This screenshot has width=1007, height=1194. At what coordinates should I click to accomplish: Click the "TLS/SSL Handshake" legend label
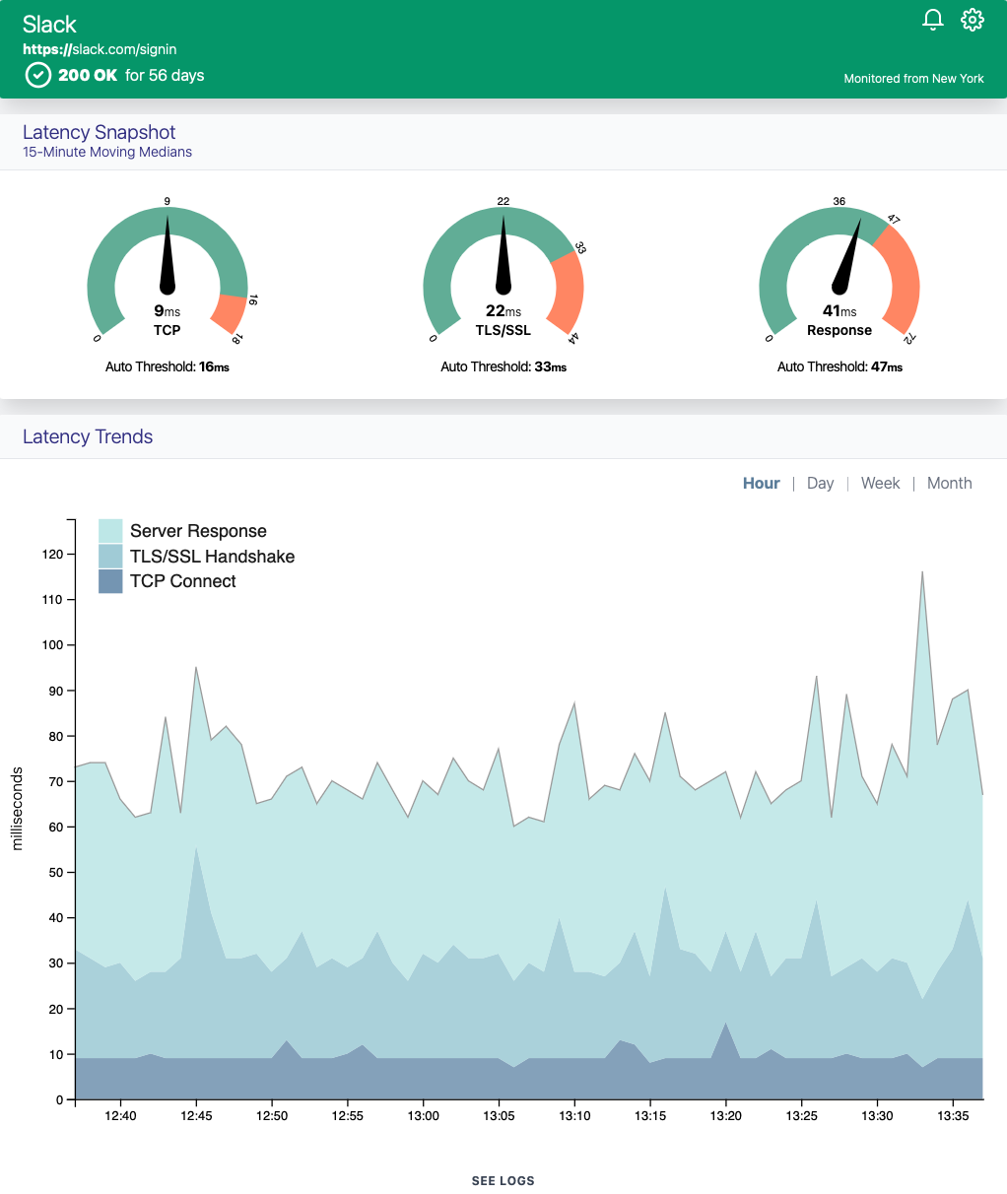(212, 557)
